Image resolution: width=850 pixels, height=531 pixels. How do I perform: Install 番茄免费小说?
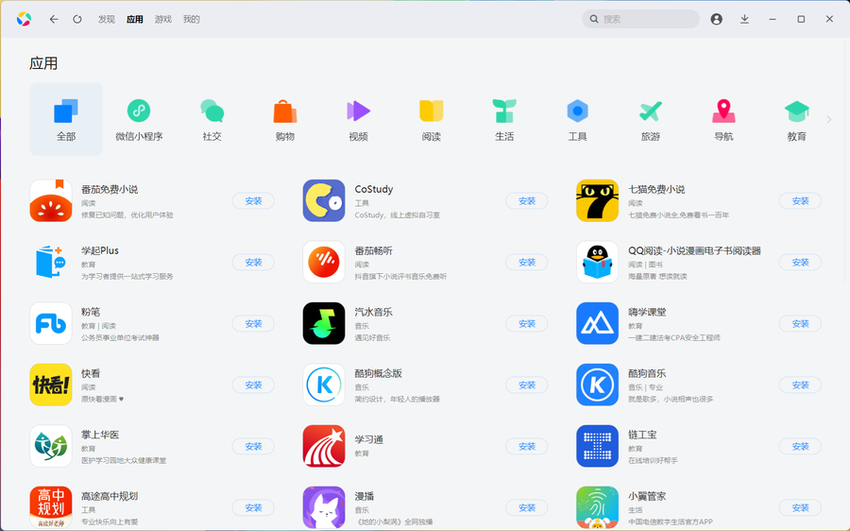tap(253, 200)
